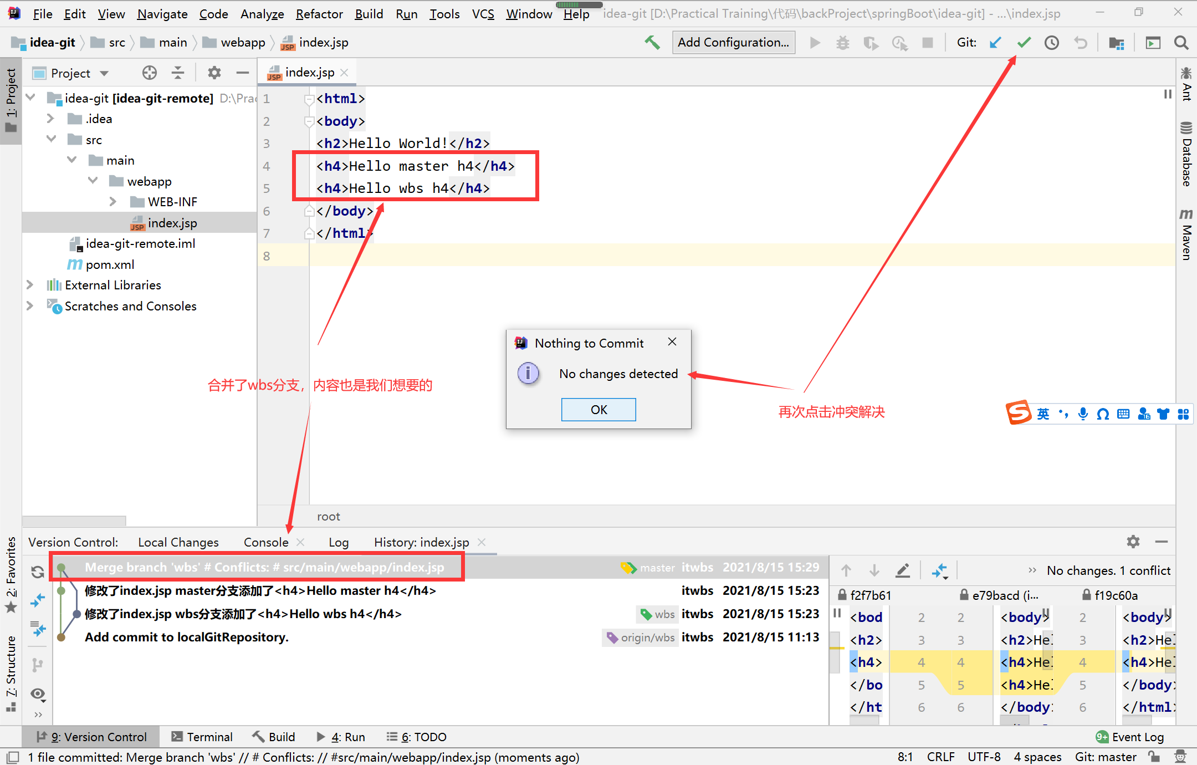Open the Database tool window
The height and width of the screenshot is (765, 1197).
1186,154
